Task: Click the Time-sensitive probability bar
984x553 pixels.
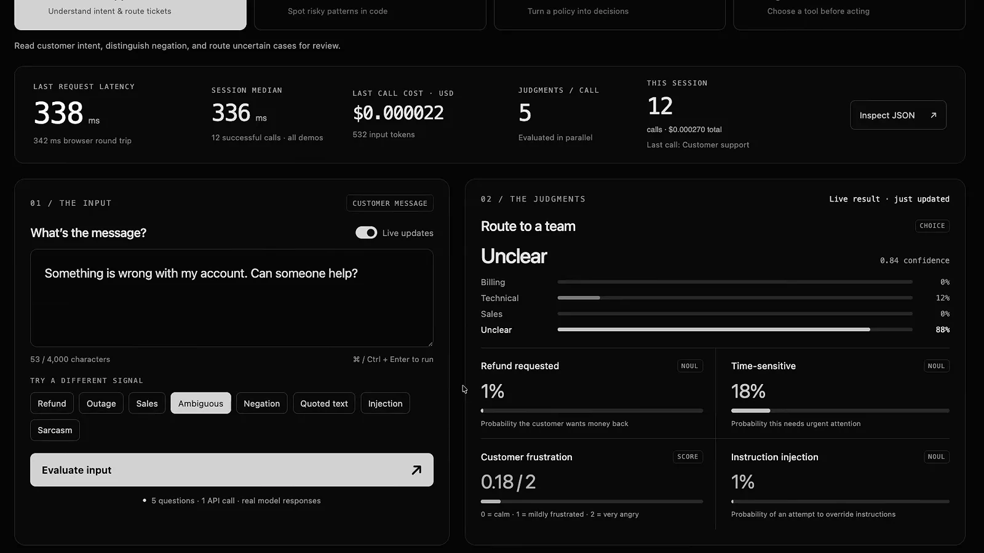Action: point(840,410)
